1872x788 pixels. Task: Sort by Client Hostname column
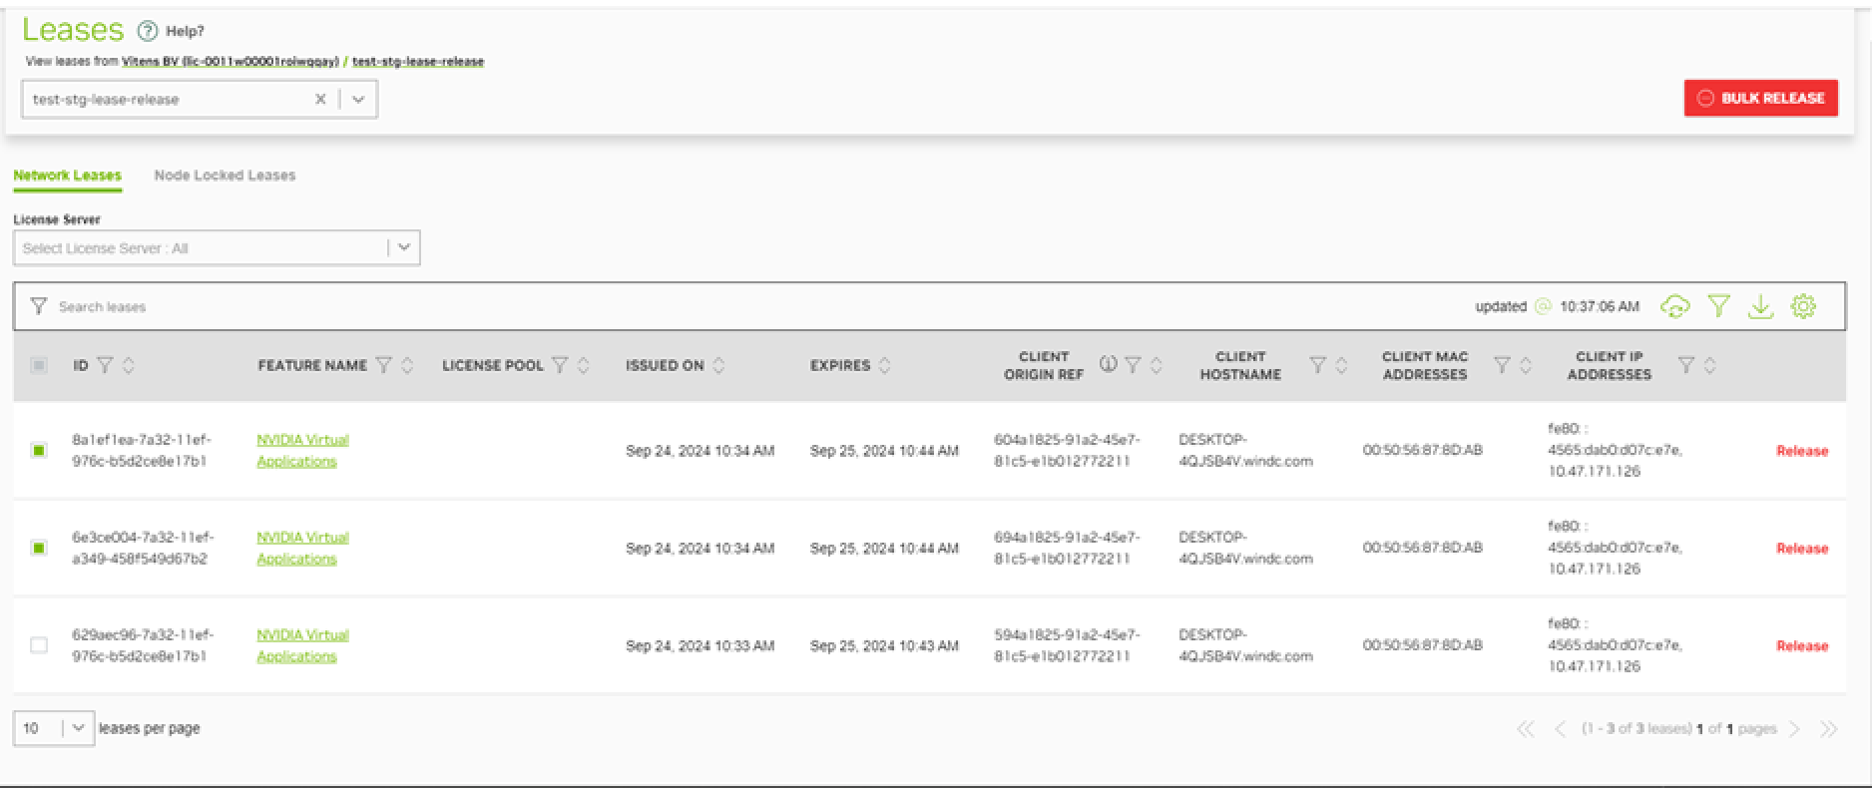point(1341,365)
